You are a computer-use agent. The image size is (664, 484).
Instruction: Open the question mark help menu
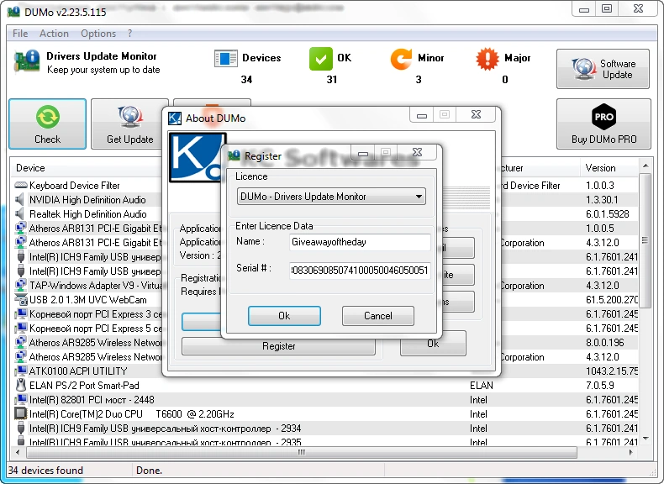129,34
